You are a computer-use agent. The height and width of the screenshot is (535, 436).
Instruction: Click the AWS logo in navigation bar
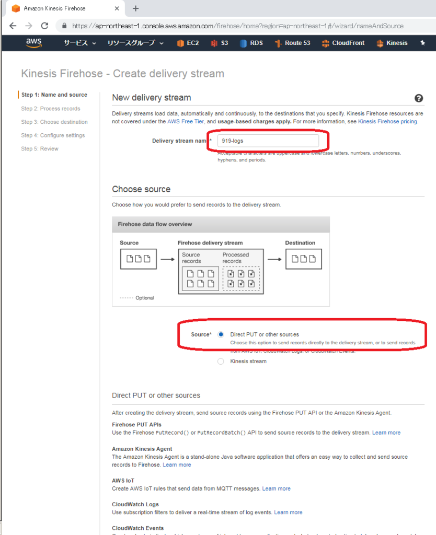pos(34,43)
